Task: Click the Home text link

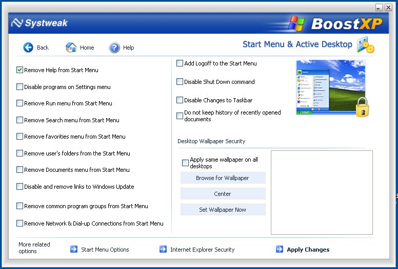Action: click(87, 48)
